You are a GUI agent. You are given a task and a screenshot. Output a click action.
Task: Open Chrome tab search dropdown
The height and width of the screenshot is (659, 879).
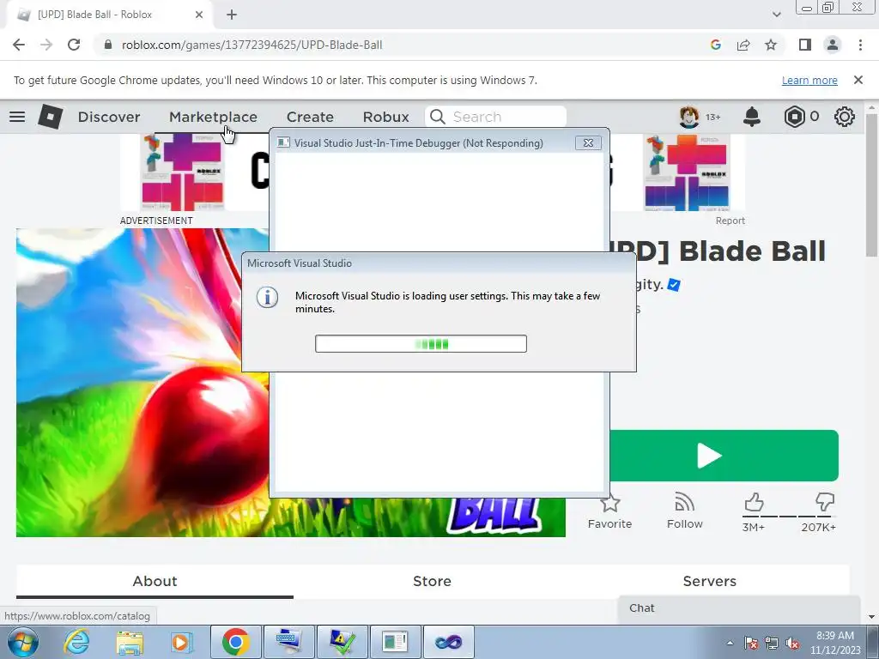click(776, 15)
